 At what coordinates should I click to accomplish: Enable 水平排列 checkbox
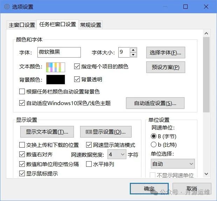(89, 164)
